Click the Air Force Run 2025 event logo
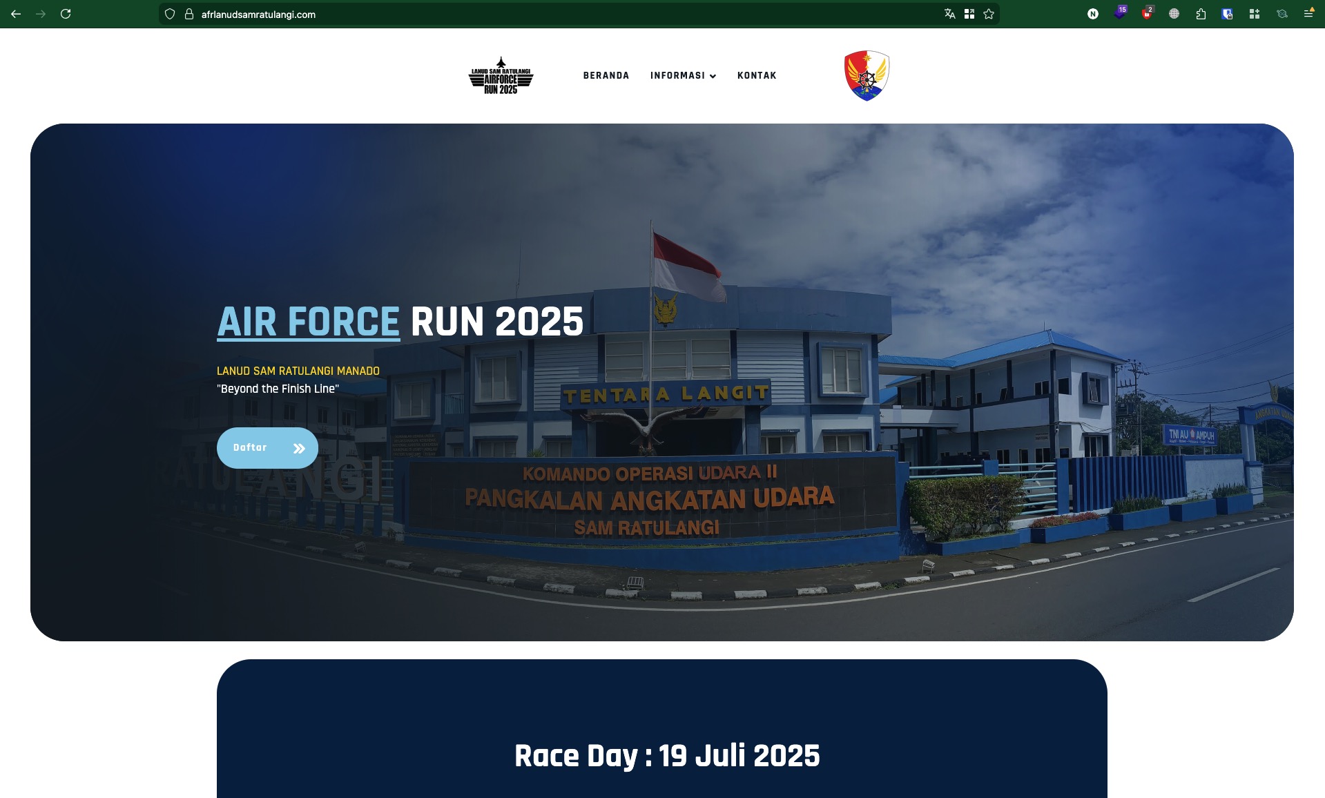This screenshot has height=798, width=1325. pos(501,76)
